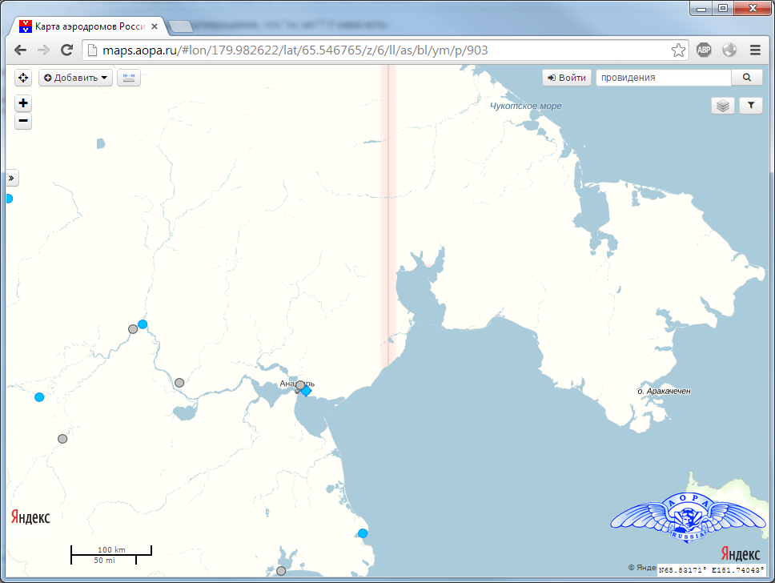The height and width of the screenshot is (583, 775).
Task: Bookmark page with the star icon
Action: click(678, 50)
